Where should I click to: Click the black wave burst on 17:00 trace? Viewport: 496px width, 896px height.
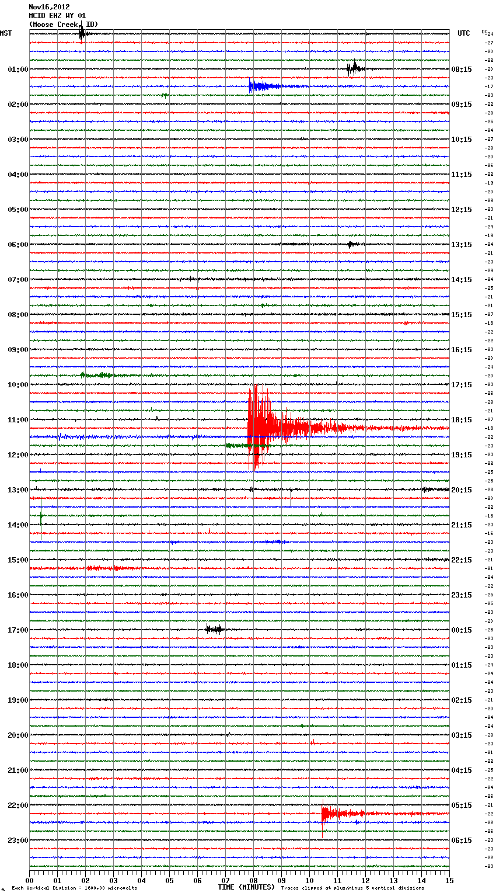pyautogui.click(x=214, y=629)
